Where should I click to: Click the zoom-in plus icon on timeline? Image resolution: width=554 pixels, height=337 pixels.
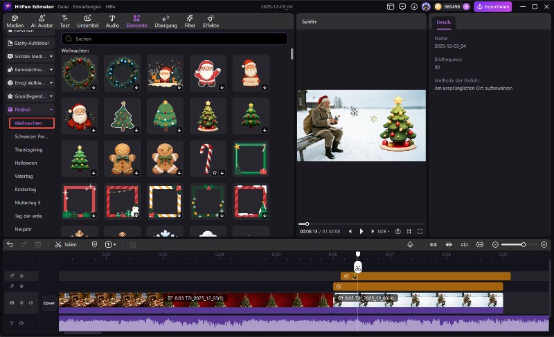[x=544, y=244]
